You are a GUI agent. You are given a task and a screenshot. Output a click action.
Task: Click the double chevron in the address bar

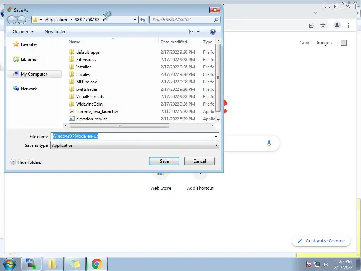pos(41,20)
